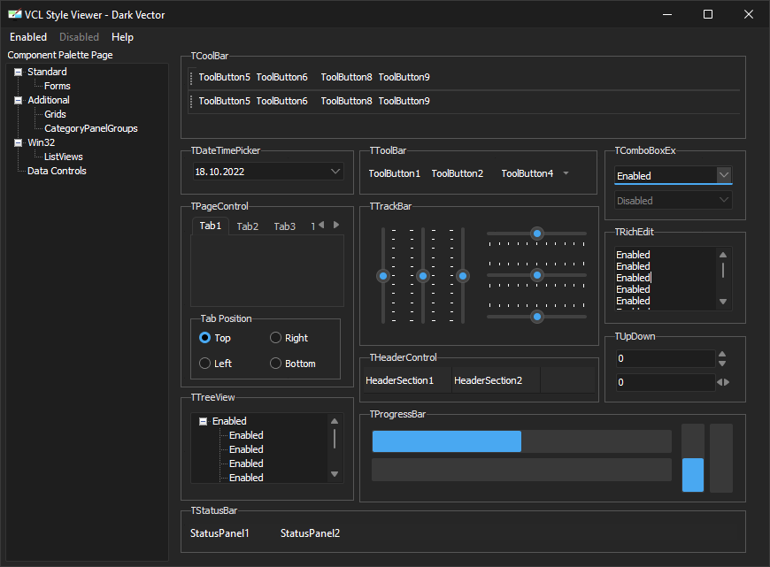The image size is (770, 567).
Task: Maximize the VCL Style Viewer window
Action: [x=708, y=14]
